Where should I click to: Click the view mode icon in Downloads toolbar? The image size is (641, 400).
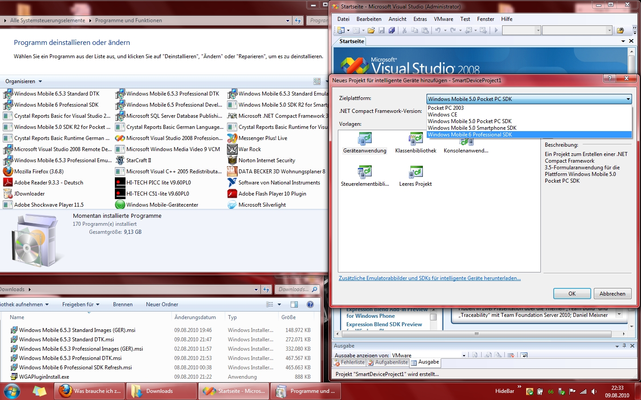[269, 304]
